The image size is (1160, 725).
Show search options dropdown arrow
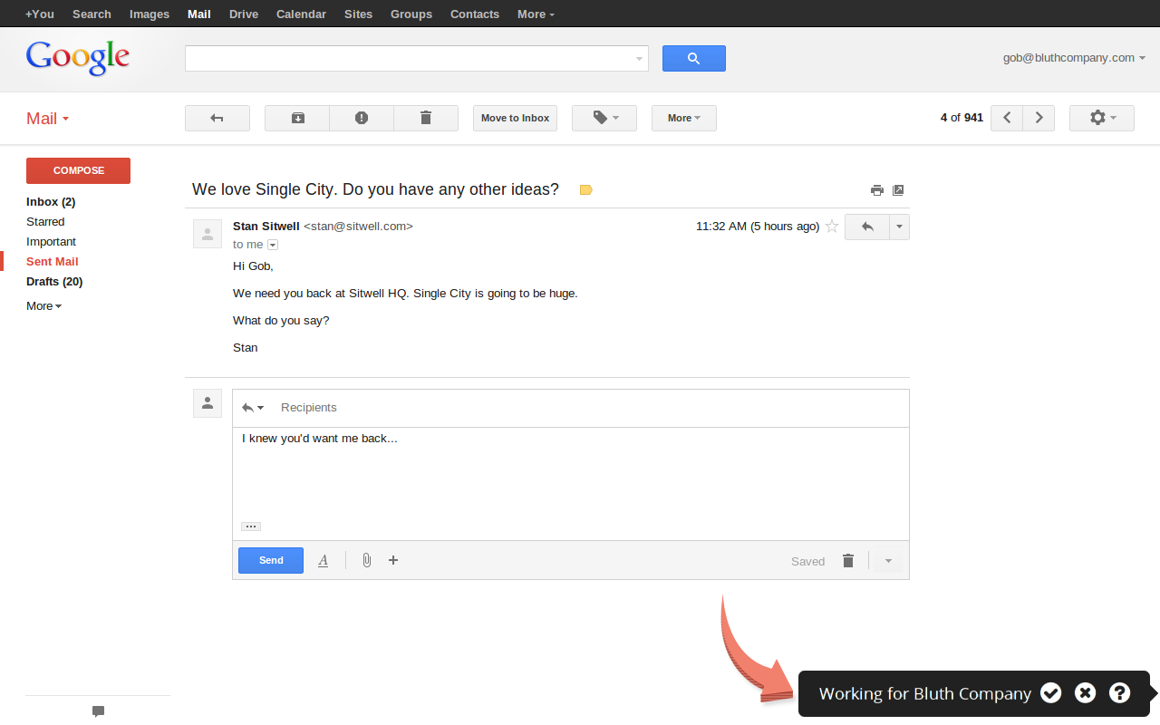(x=640, y=59)
